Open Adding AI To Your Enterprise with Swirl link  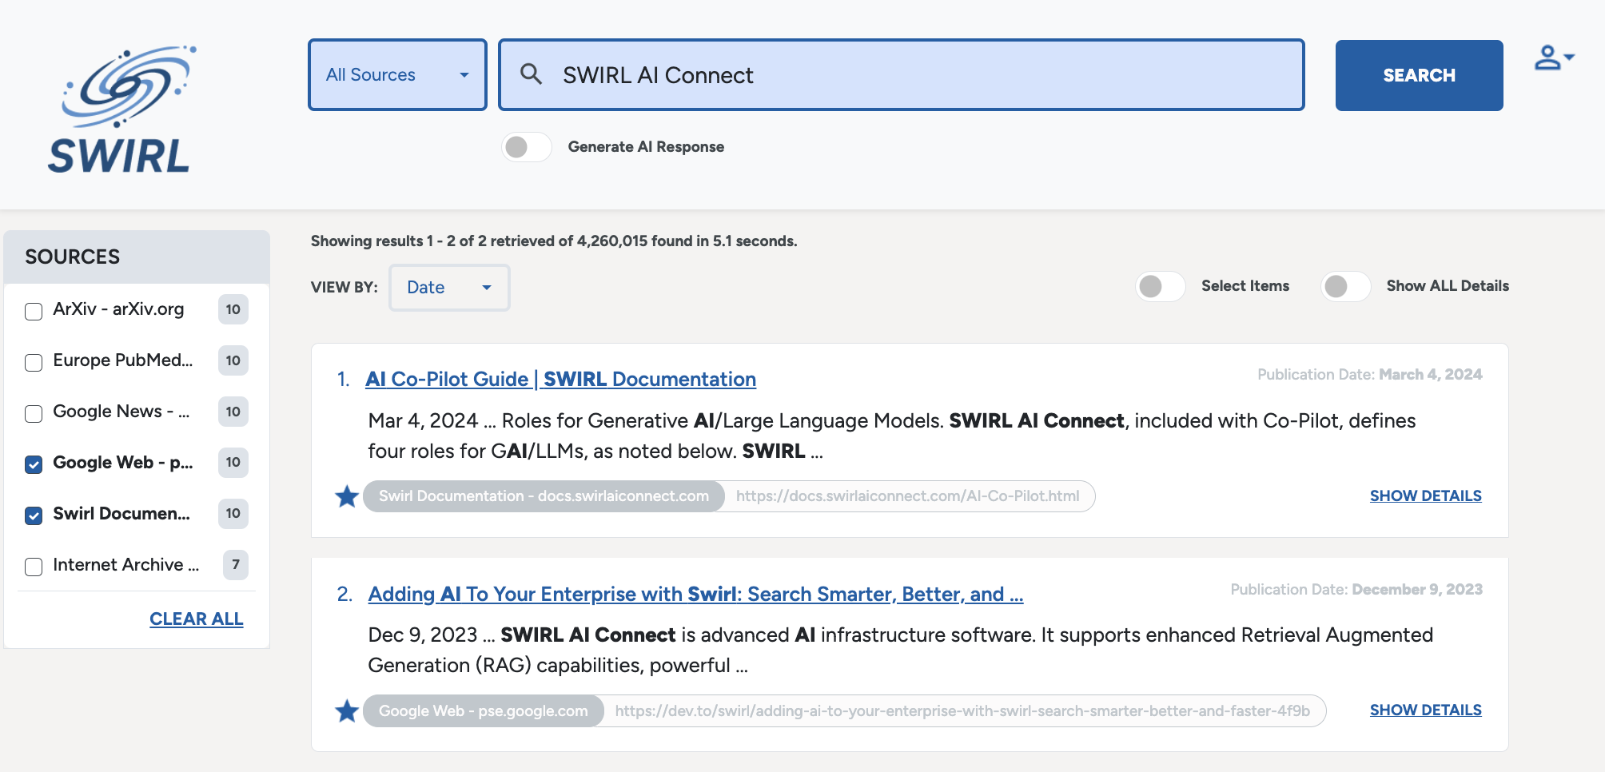(695, 594)
